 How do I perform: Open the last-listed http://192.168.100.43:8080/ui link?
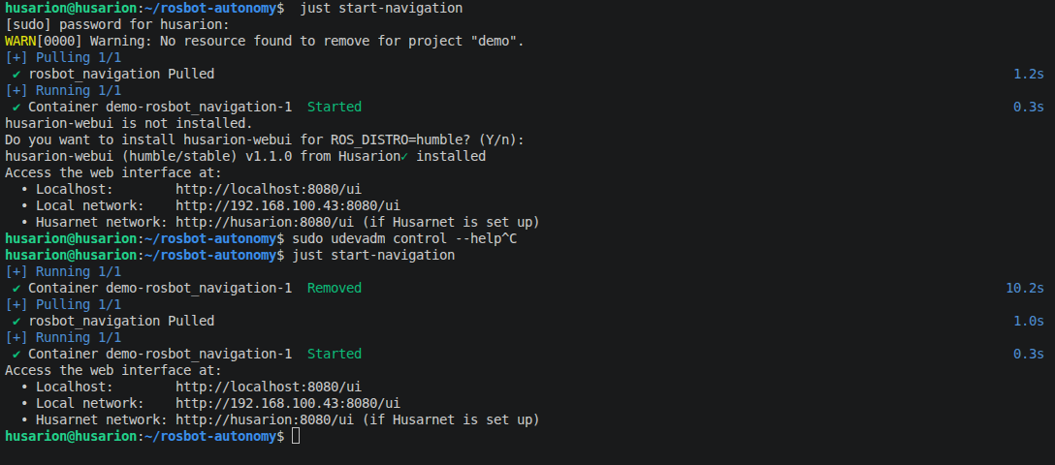coord(287,403)
